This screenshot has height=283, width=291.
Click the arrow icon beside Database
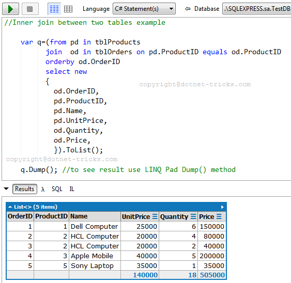[x=188, y=9]
